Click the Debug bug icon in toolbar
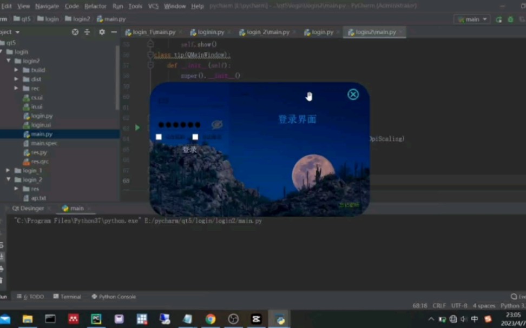526x328 pixels. click(x=510, y=19)
